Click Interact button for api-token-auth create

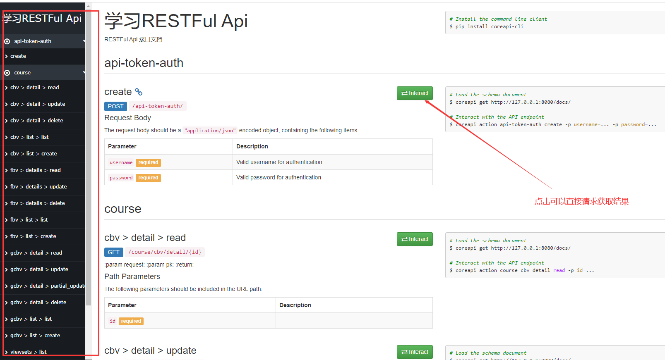(x=415, y=93)
